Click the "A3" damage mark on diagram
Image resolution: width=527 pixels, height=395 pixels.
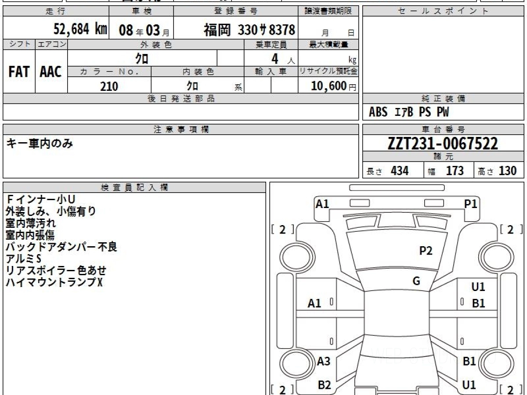click(x=324, y=362)
